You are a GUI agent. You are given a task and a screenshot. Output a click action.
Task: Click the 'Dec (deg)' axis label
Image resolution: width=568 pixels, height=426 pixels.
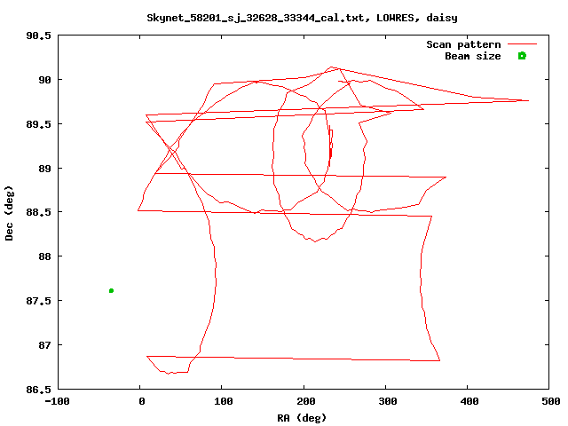[9, 213]
